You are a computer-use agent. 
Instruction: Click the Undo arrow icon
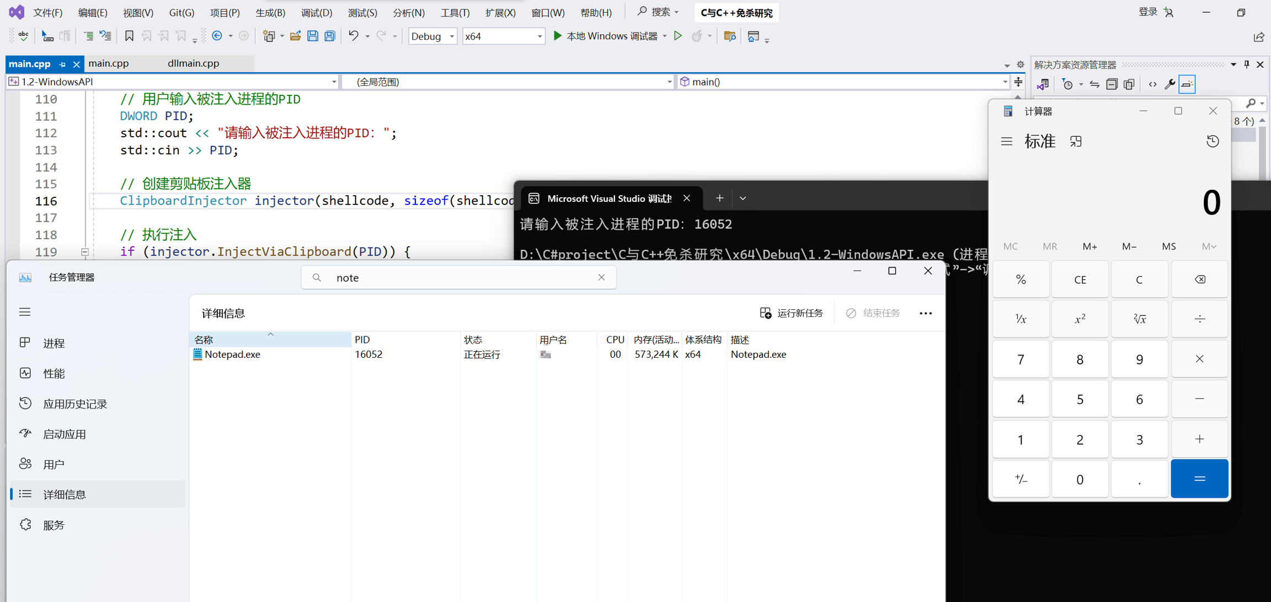click(353, 36)
